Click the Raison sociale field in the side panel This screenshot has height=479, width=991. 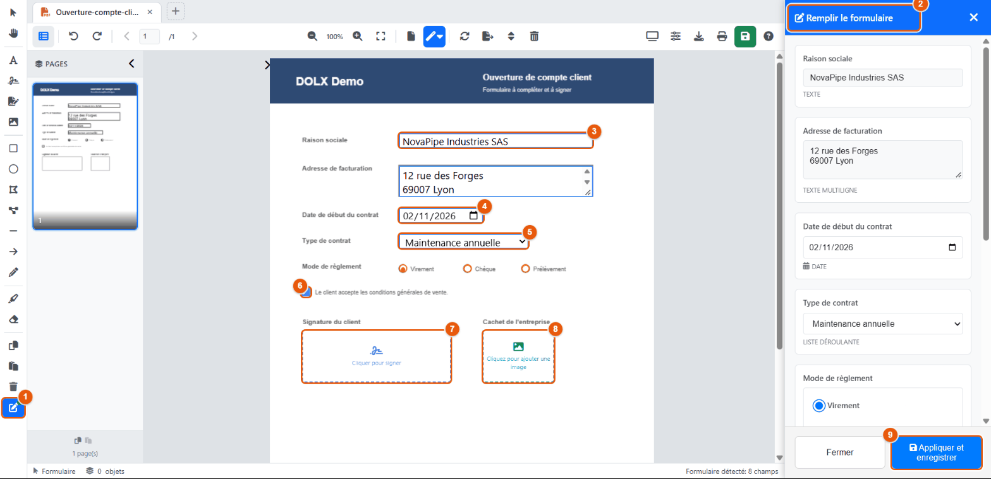coord(883,78)
